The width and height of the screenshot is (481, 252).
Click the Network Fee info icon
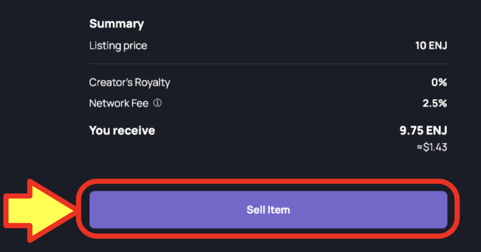click(x=158, y=103)
